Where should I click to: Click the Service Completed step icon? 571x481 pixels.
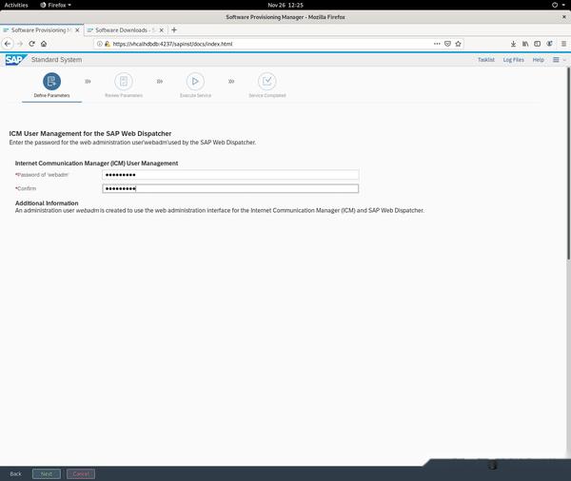pos(266,82)
